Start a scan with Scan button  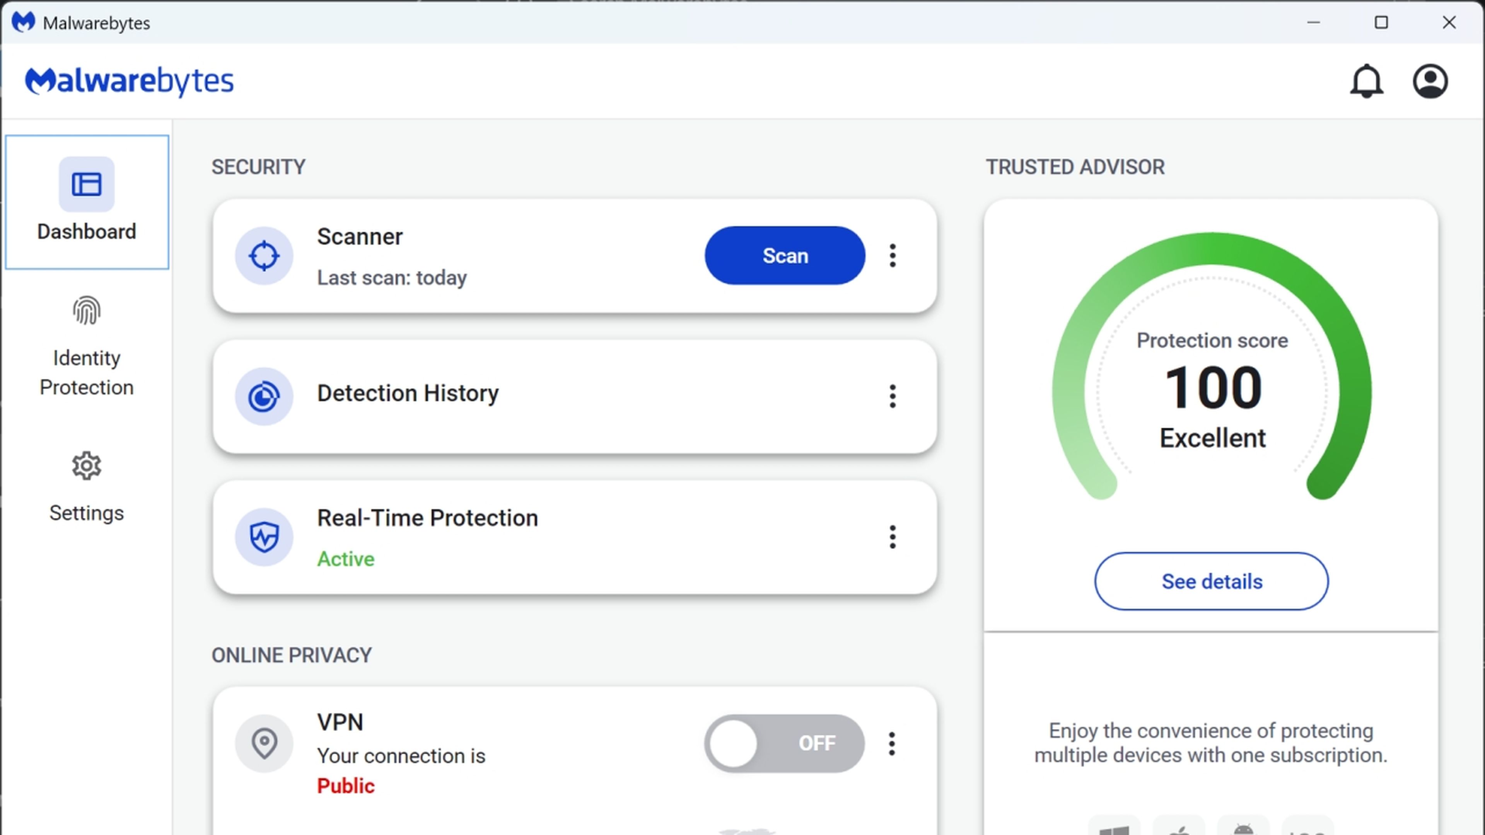(785, 255)
